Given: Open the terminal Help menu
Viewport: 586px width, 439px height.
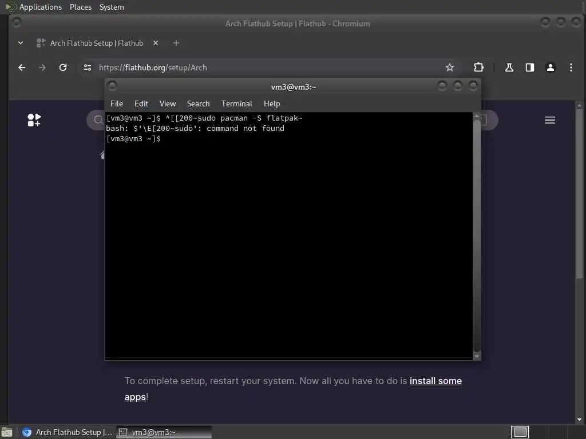Looking at the screenshot, I should point(272,104).
